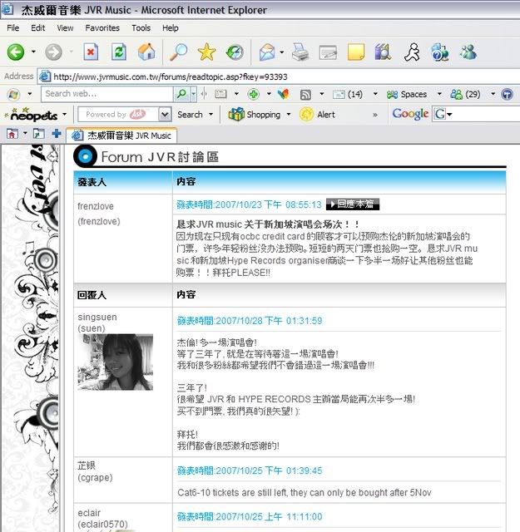The image size is (520, 532).
Task: Expand the Spaces dropdown arrow
Action: coord(439,94)
